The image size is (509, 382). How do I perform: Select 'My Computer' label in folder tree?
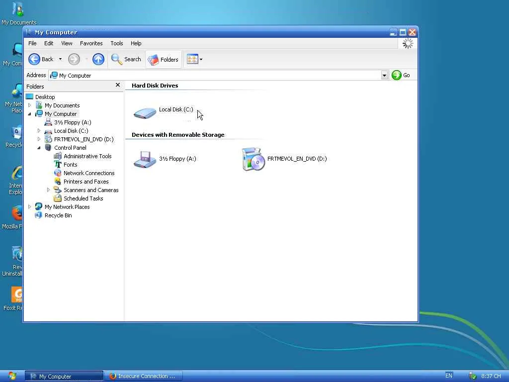coord(61,114)
